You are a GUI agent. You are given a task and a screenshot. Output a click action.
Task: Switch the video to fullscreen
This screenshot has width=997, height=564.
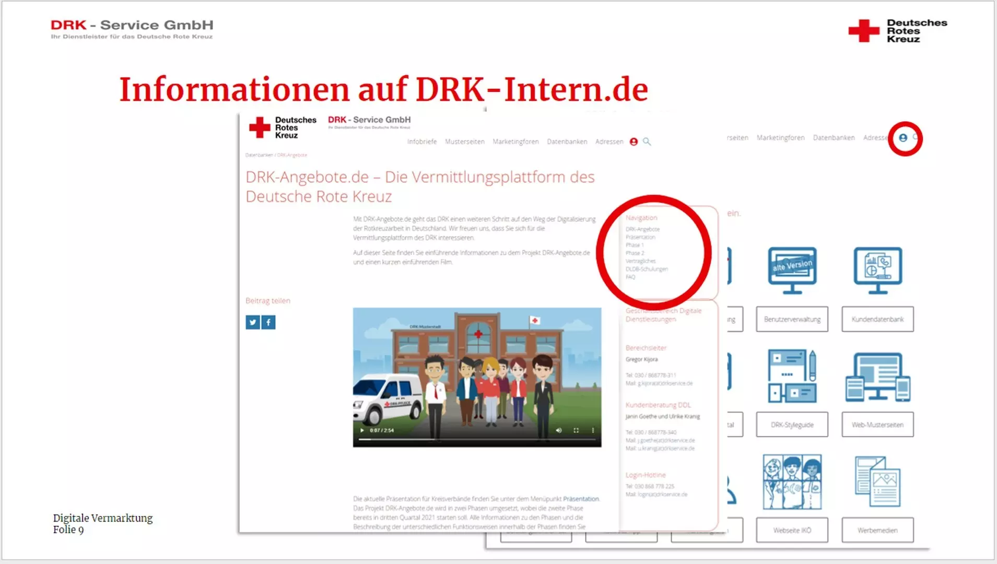(x=576, y=430)
